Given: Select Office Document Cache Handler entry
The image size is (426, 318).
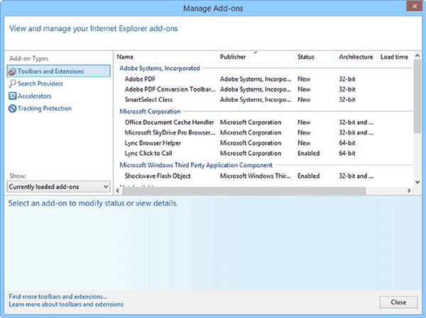Looking at the screenshot, I should pos(169,123).
